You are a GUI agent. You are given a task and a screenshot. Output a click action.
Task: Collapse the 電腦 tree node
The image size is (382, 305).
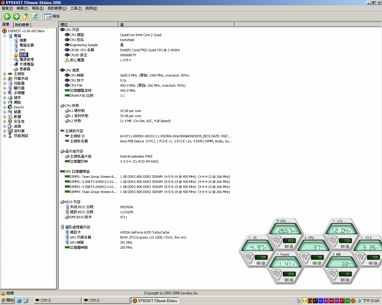pyautogui.click(x=5, y=36)
